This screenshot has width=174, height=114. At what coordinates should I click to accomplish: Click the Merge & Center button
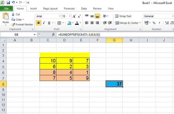127,23
